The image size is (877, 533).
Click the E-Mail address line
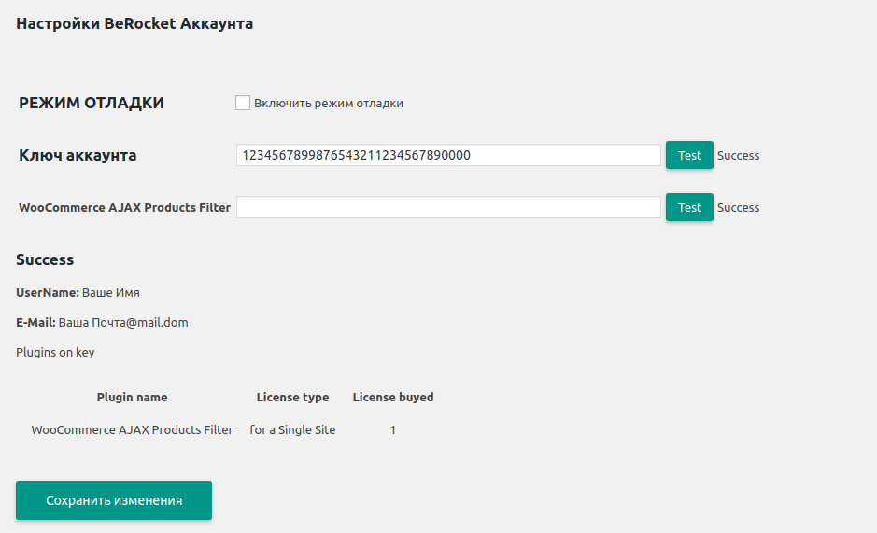[x=102, y=323]
